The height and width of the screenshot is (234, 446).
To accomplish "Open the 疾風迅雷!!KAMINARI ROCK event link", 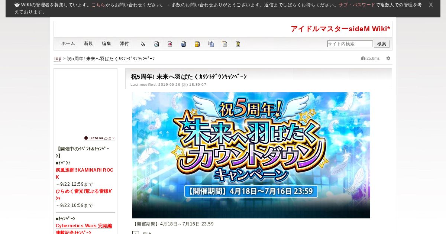I will click(x=84, y=173).
